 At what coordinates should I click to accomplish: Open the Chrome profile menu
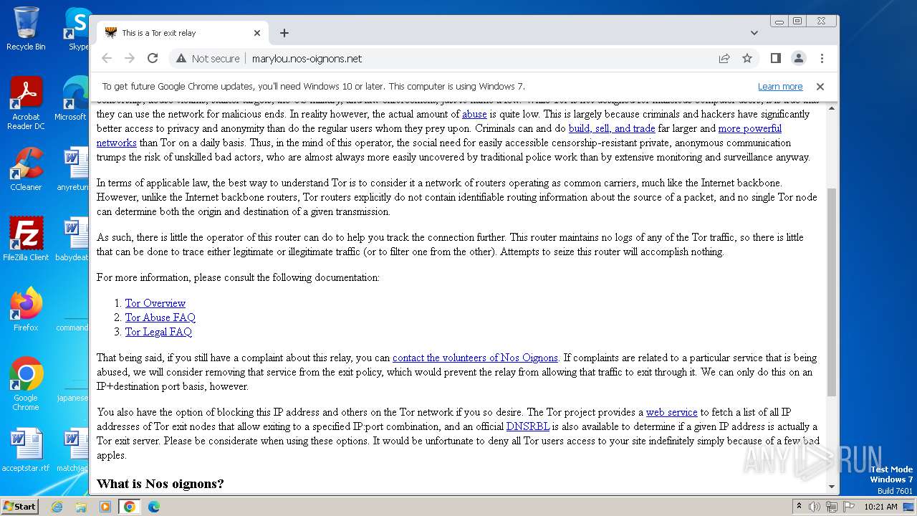coord(799,59)
